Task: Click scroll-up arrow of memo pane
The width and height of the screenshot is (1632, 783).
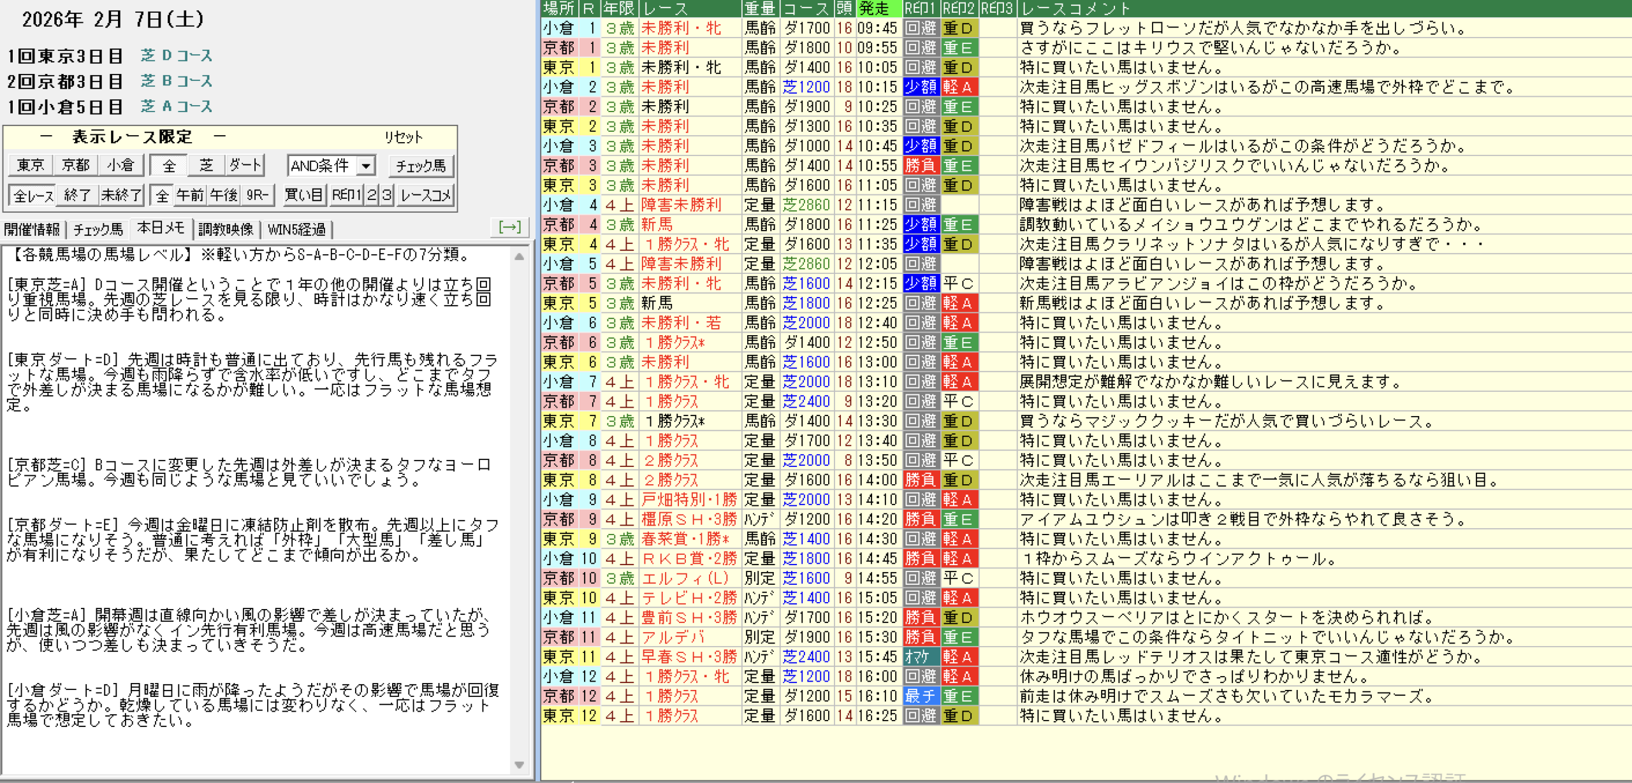Action: [x=519, y=257]
